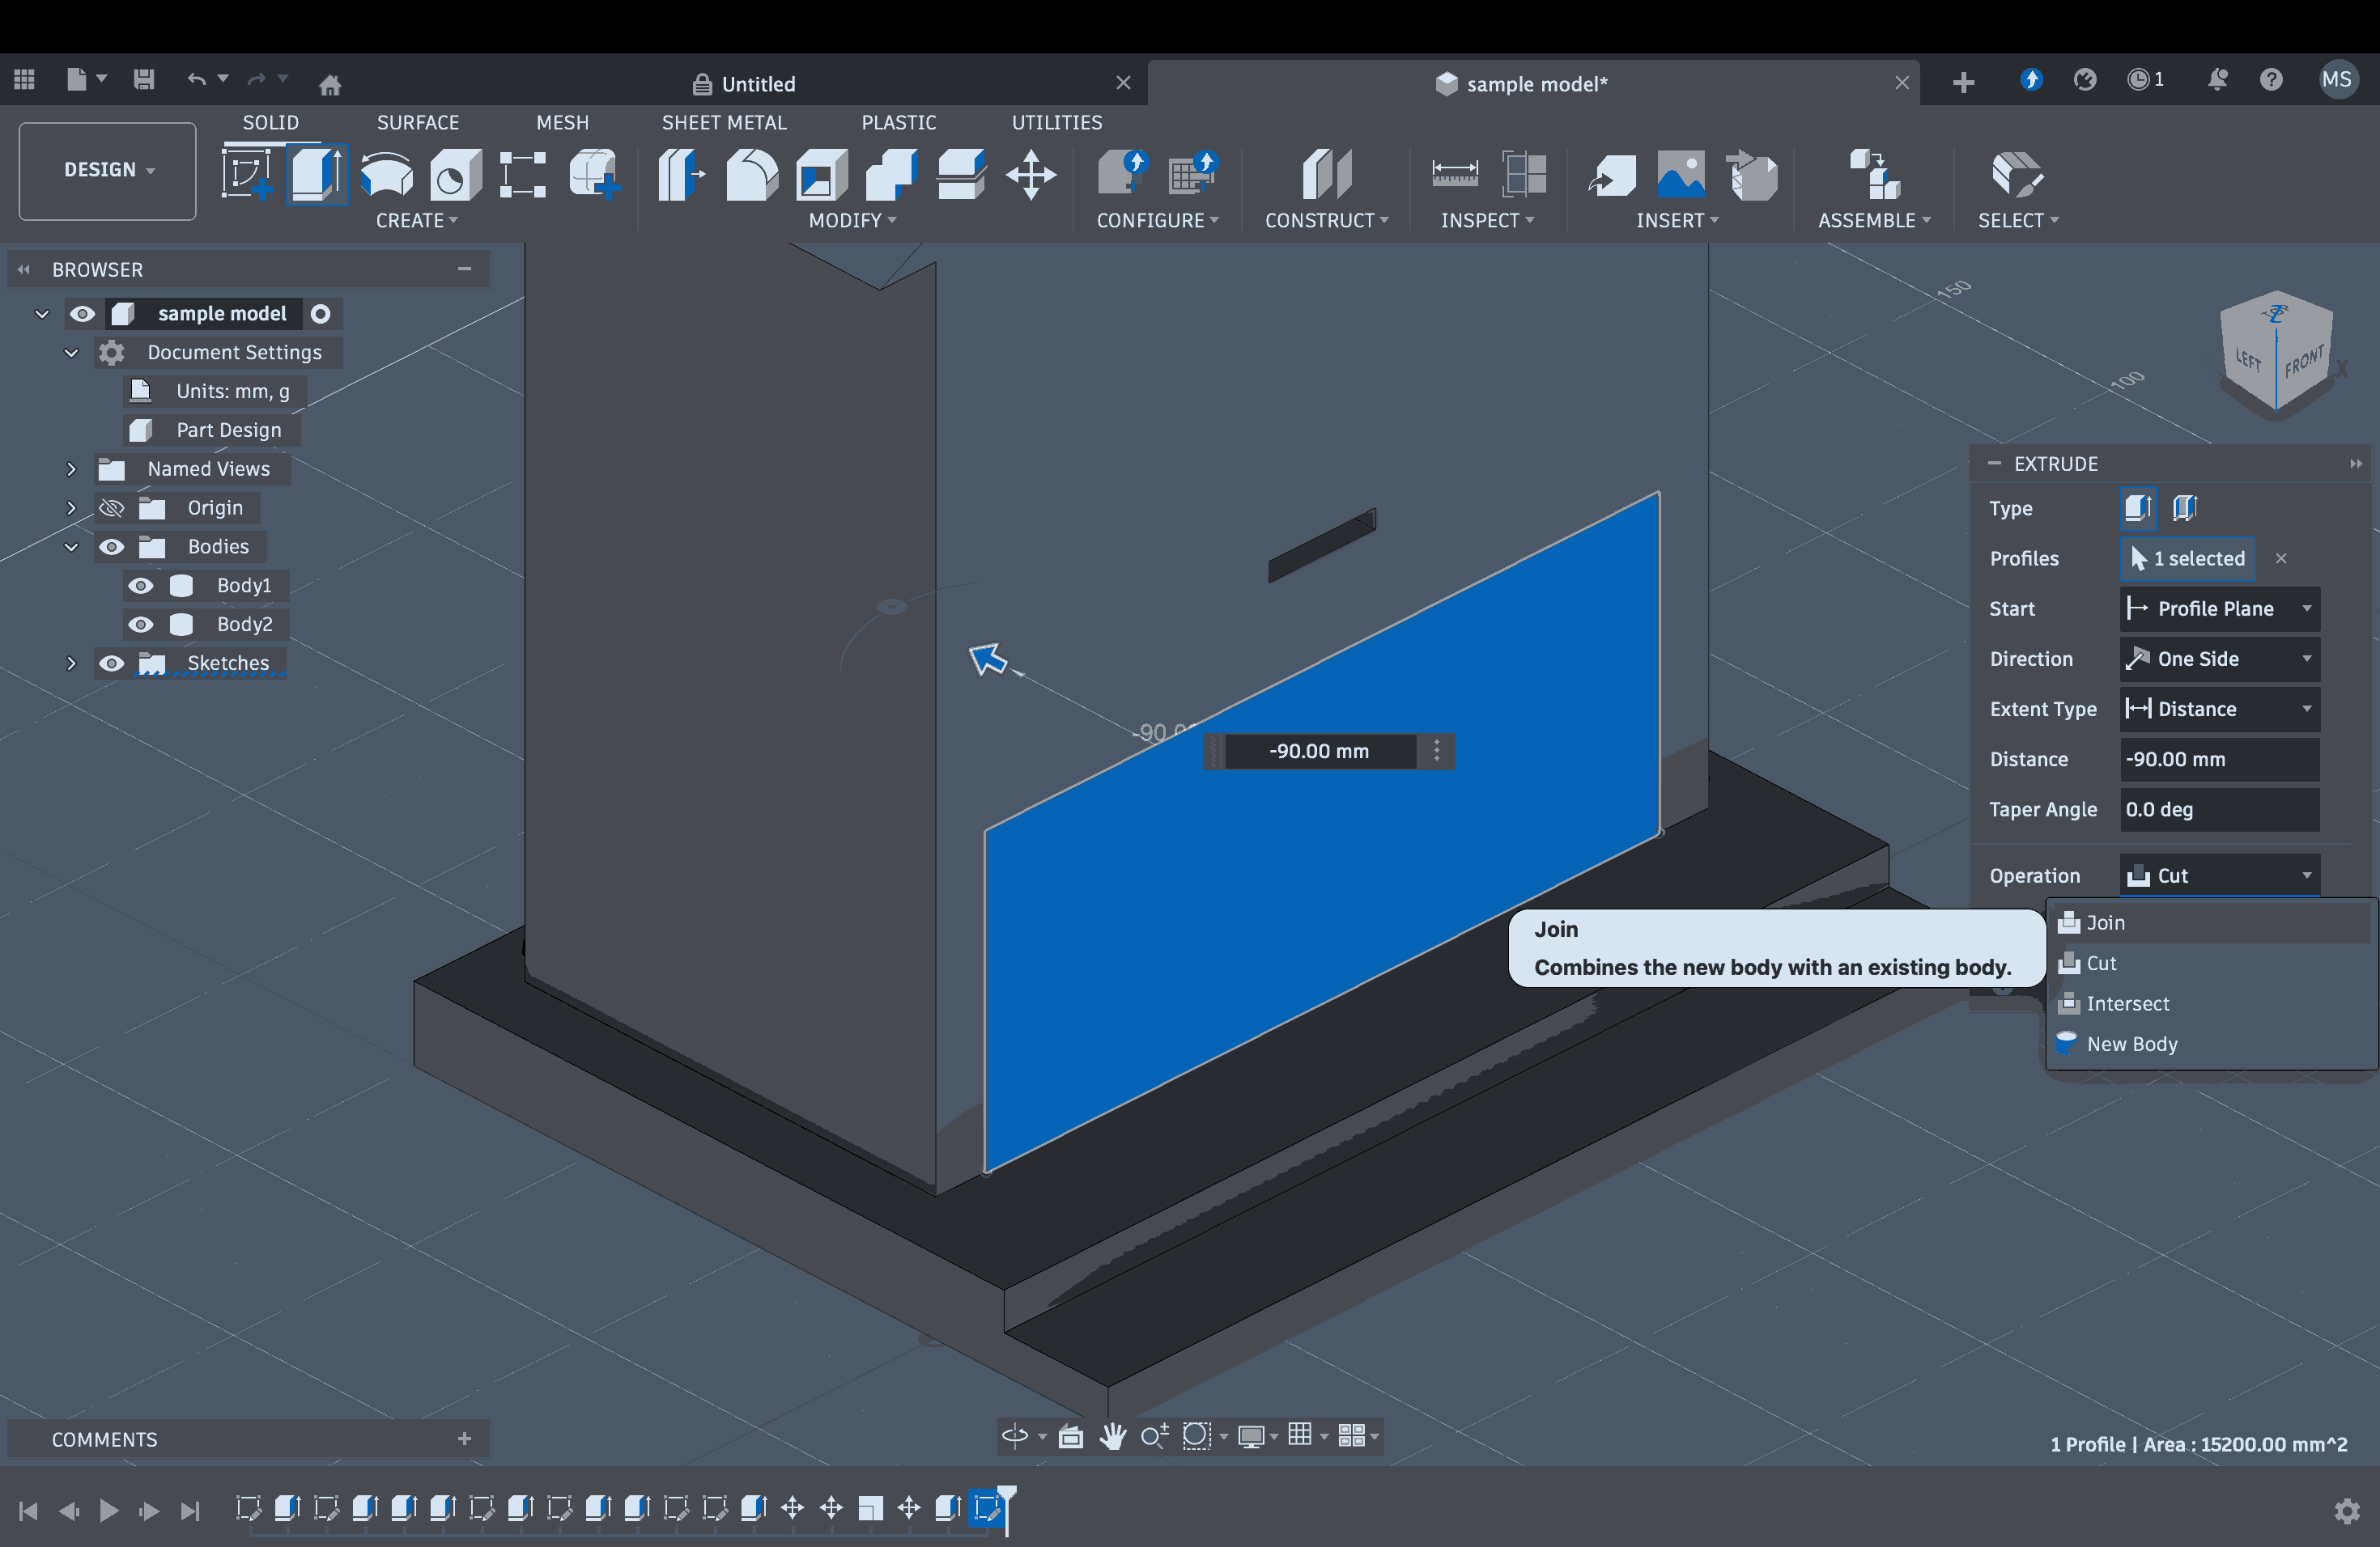Image resolution: width=2380 pixels, height=1547 pixels.
Task: Toggle visibility of Body2
Action: (x=141, y=625)
